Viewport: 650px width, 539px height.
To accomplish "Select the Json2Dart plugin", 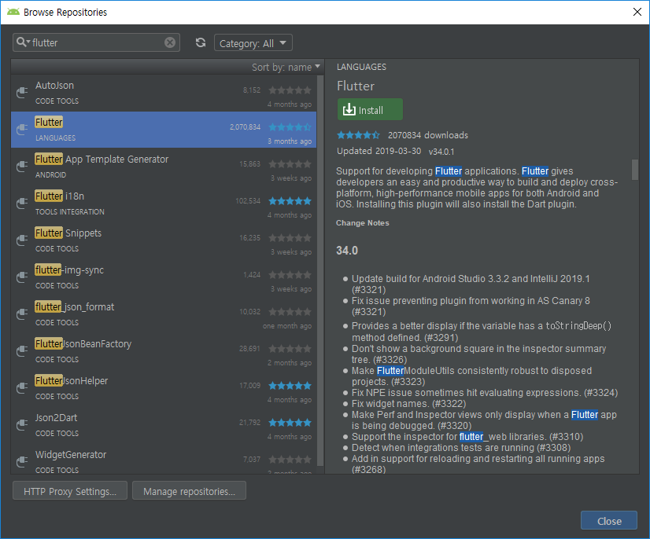I will click(x=164, y=425).
